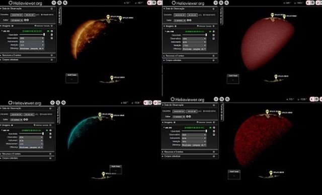Click download icon beside Observatório, pink Sun window
The height and width of the screenshot is (195, 322).
[213, 38]
